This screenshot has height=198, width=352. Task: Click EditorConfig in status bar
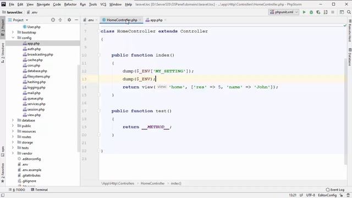pos(327,195)
